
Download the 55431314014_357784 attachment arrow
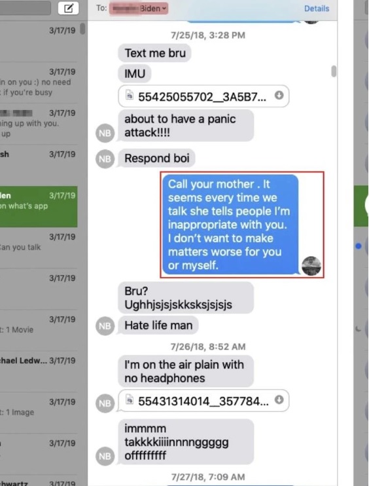coord(279,400)
